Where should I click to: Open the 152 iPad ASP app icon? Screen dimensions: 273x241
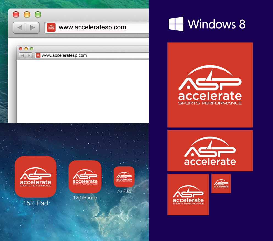coord(35,177)
